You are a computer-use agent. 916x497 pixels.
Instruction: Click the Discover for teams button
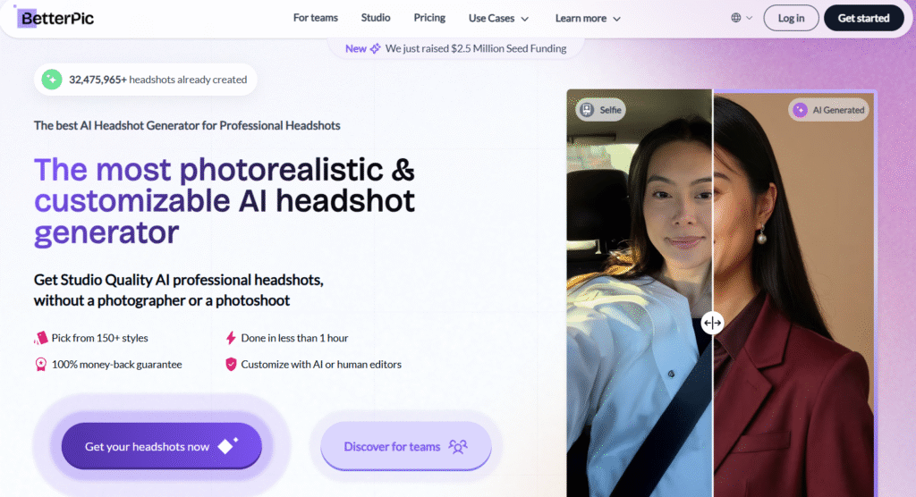coord(406,446)
